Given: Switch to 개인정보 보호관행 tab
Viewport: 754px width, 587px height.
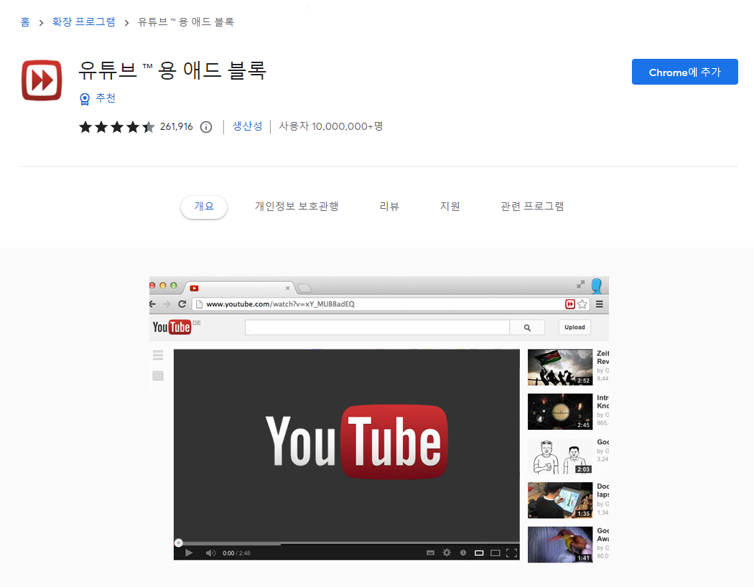Looking at the screenshot, I should point(297,207).
